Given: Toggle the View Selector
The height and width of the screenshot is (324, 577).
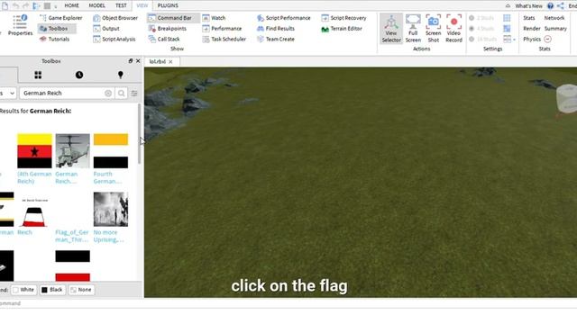Looking at the screenshot, I should (391, 29).
